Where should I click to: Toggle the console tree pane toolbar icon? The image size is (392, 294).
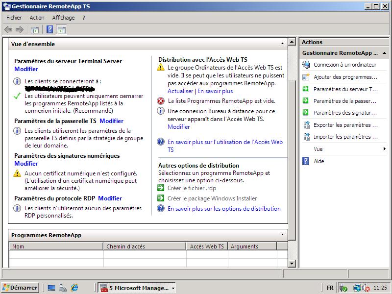[x=35, y=30]
